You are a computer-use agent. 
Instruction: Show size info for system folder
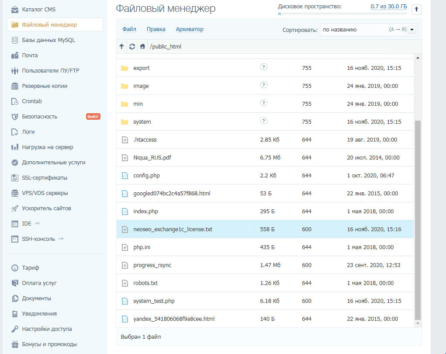coord(264,121)
